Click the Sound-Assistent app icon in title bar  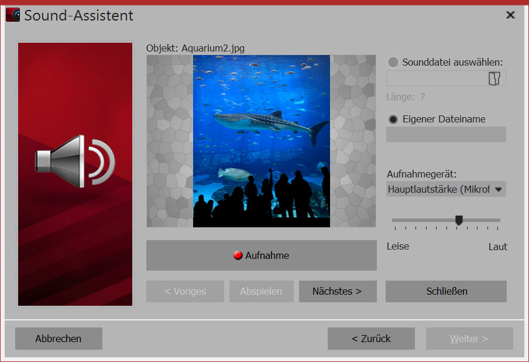pos(12,15)
